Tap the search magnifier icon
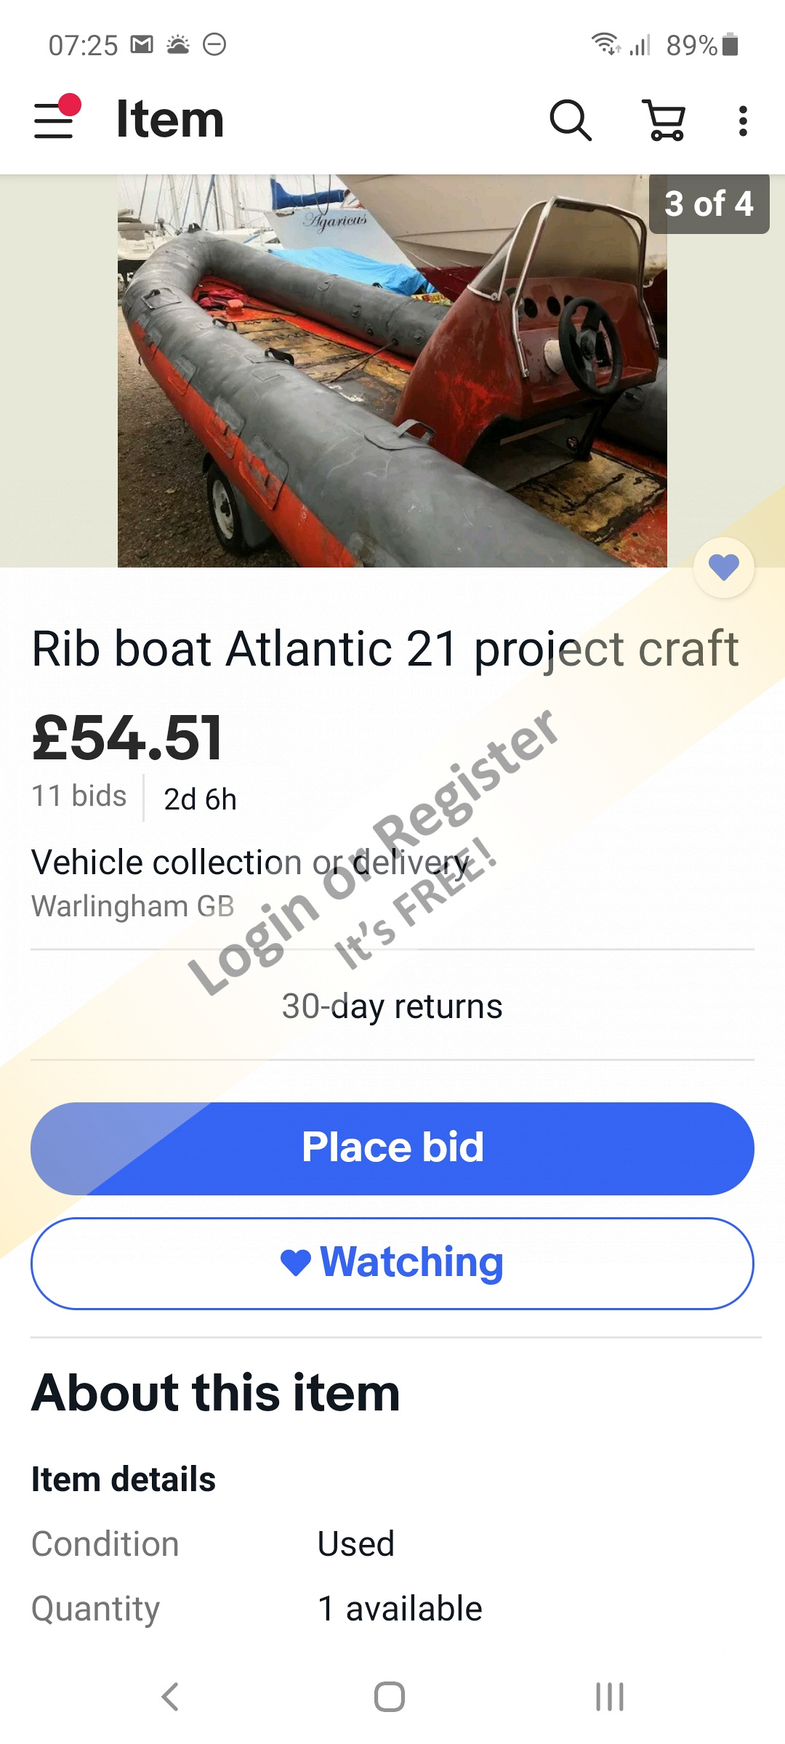This screenshot has width=785, height=1744. coord(571,120)
